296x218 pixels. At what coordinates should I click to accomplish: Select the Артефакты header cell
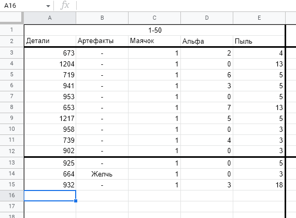pos(102,41)
